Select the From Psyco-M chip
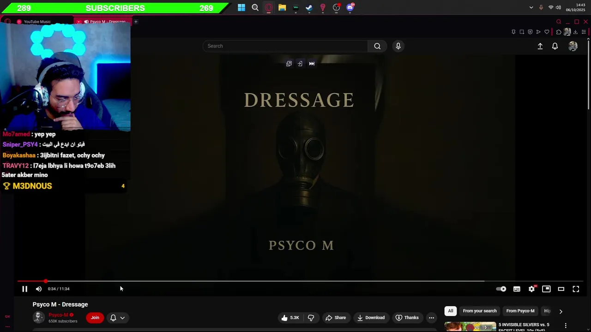Screen dimensions: 591x332 520,311
